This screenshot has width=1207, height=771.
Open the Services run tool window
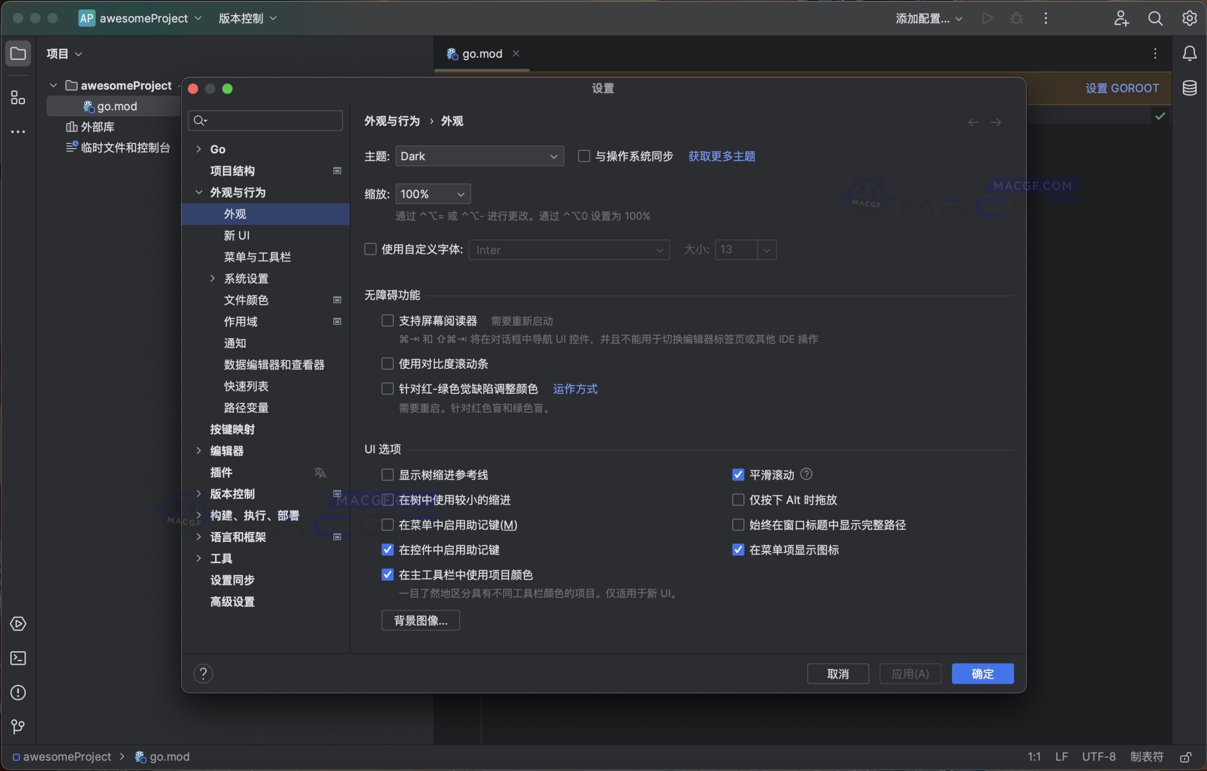(18, 624)
